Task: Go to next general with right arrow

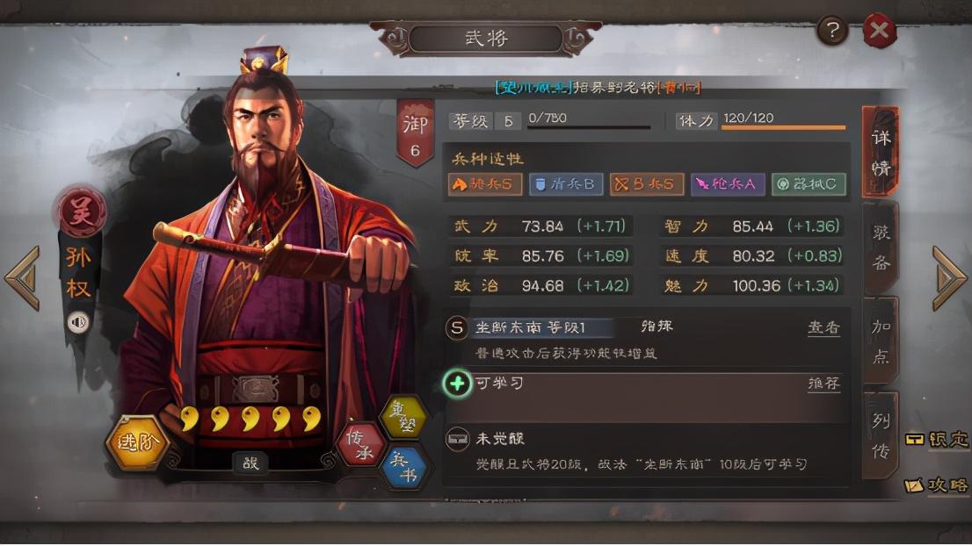Action: click(948, 278)
